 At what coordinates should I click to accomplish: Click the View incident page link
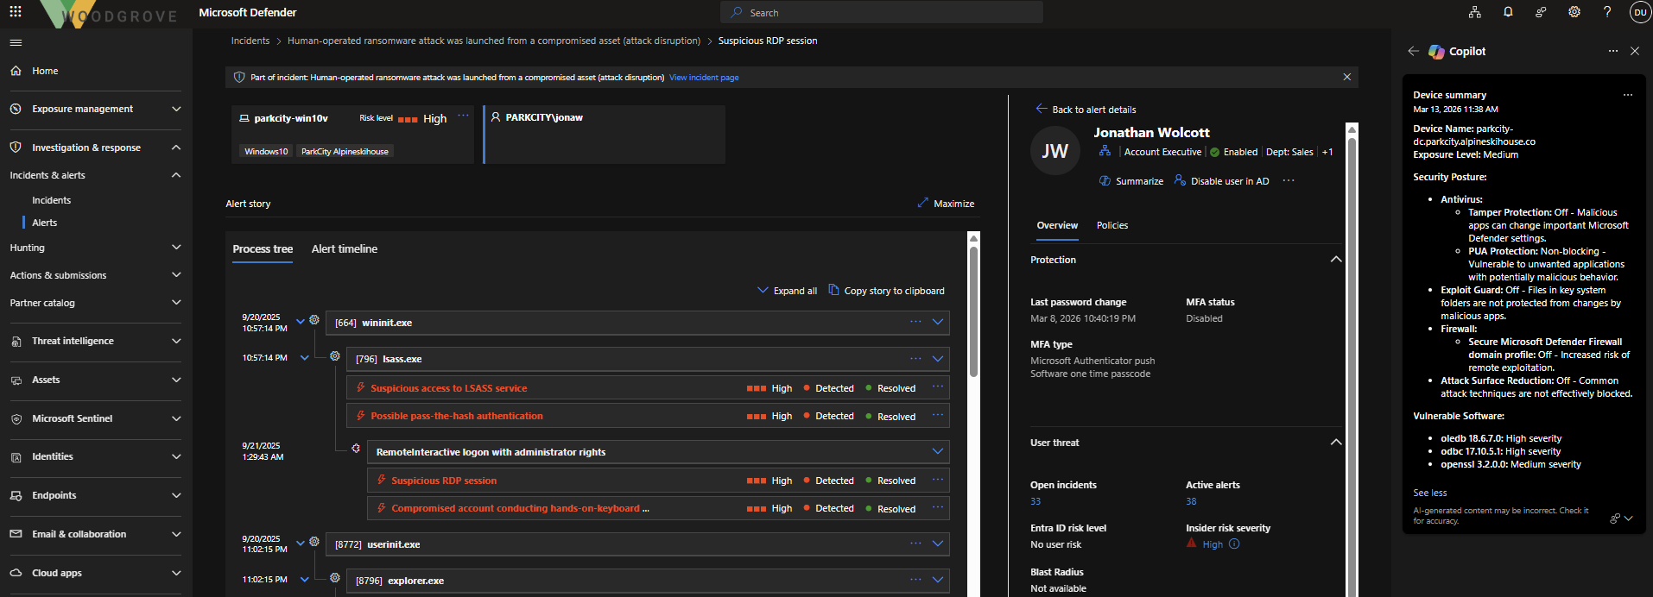[703, 78]
